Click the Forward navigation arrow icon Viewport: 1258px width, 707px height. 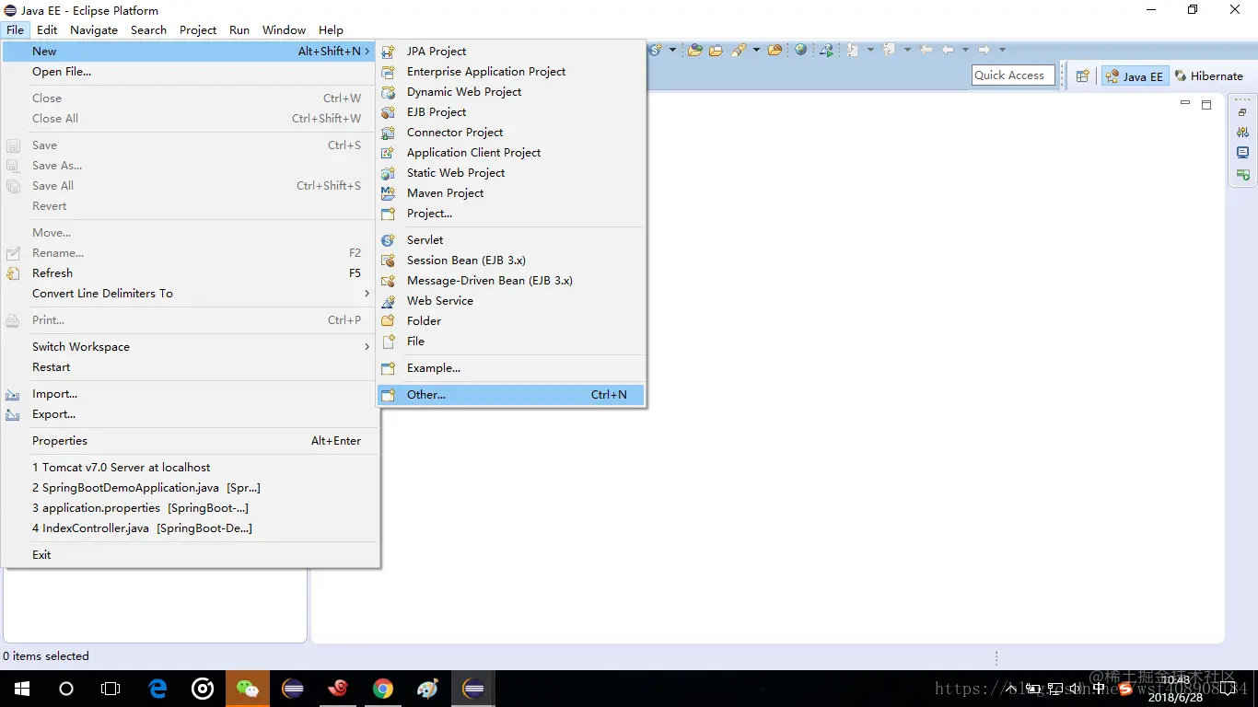(x=984, y=50)
